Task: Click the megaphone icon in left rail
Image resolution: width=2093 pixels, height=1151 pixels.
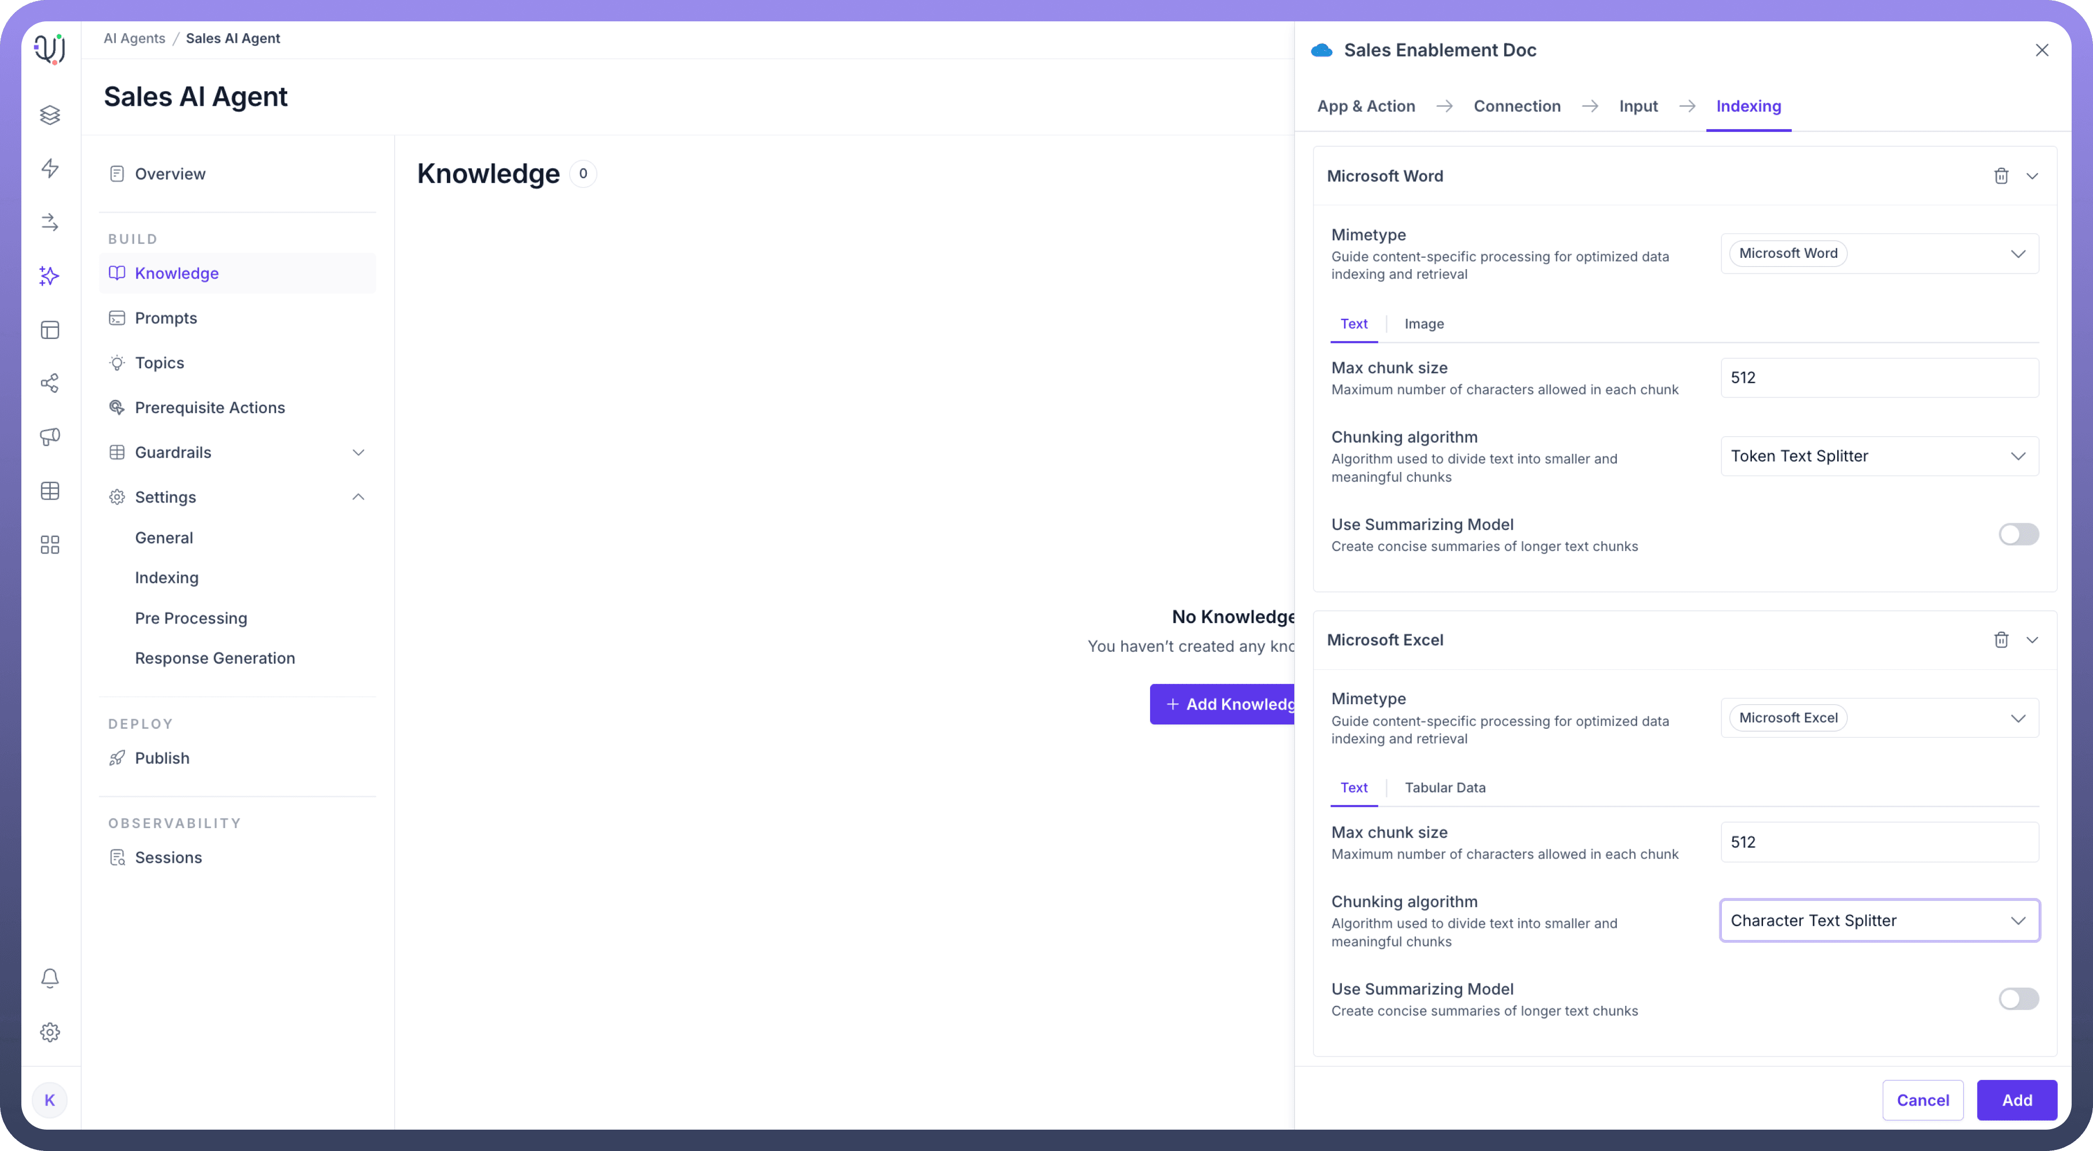Action: [x=50, y=437]
